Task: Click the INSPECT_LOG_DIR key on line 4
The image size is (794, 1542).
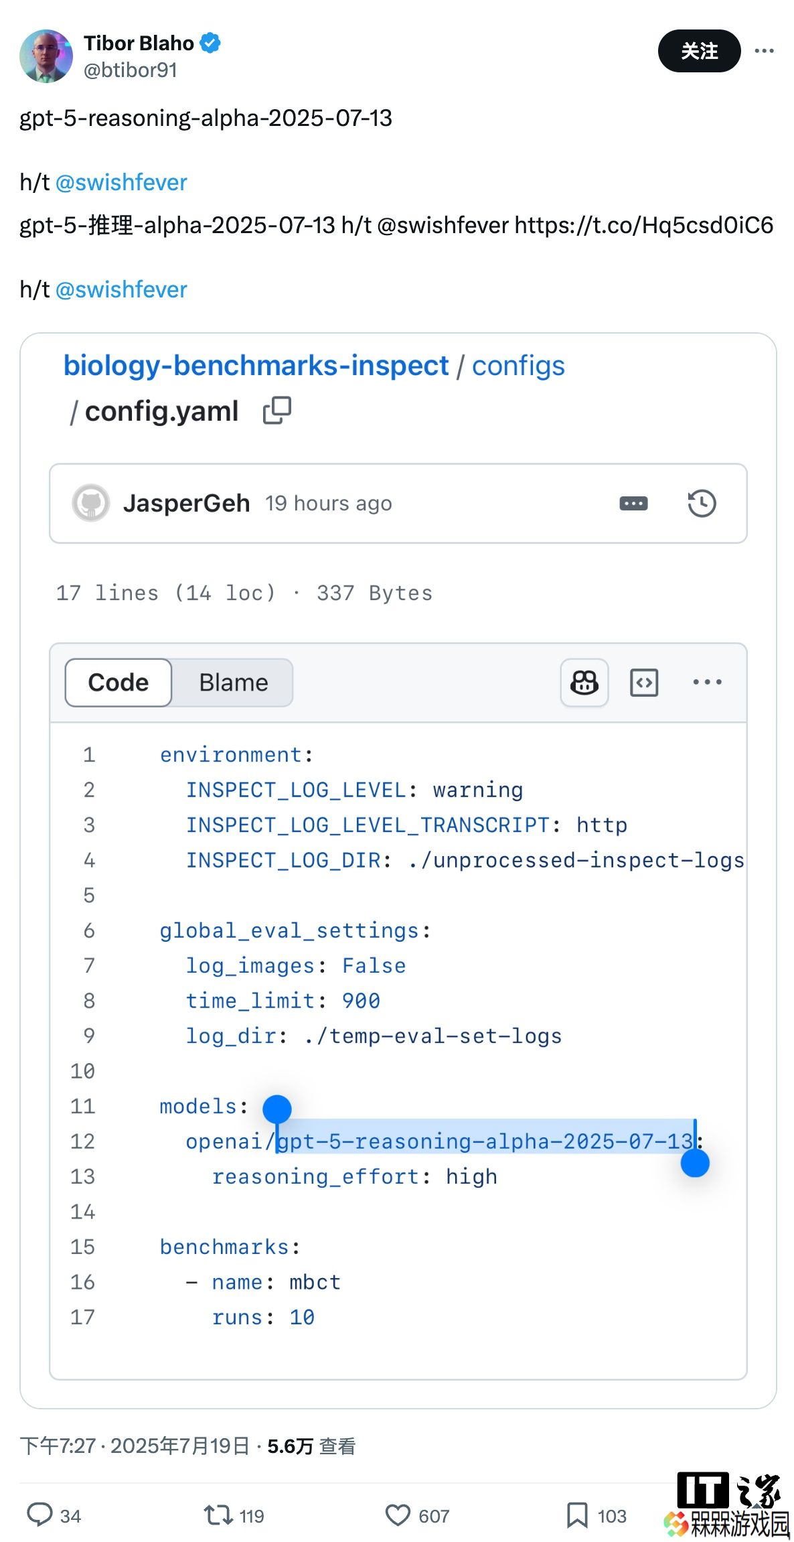Action: tap(283, 860)
